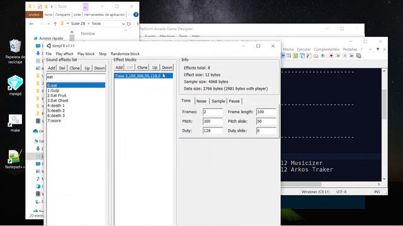The image size is (403, 226).
Task: Click the run macro multiple times icon
Action: 351,56
